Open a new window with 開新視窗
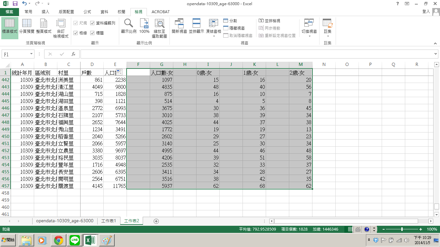This screenshot has width=440, height=247. [x=179, y=26]
